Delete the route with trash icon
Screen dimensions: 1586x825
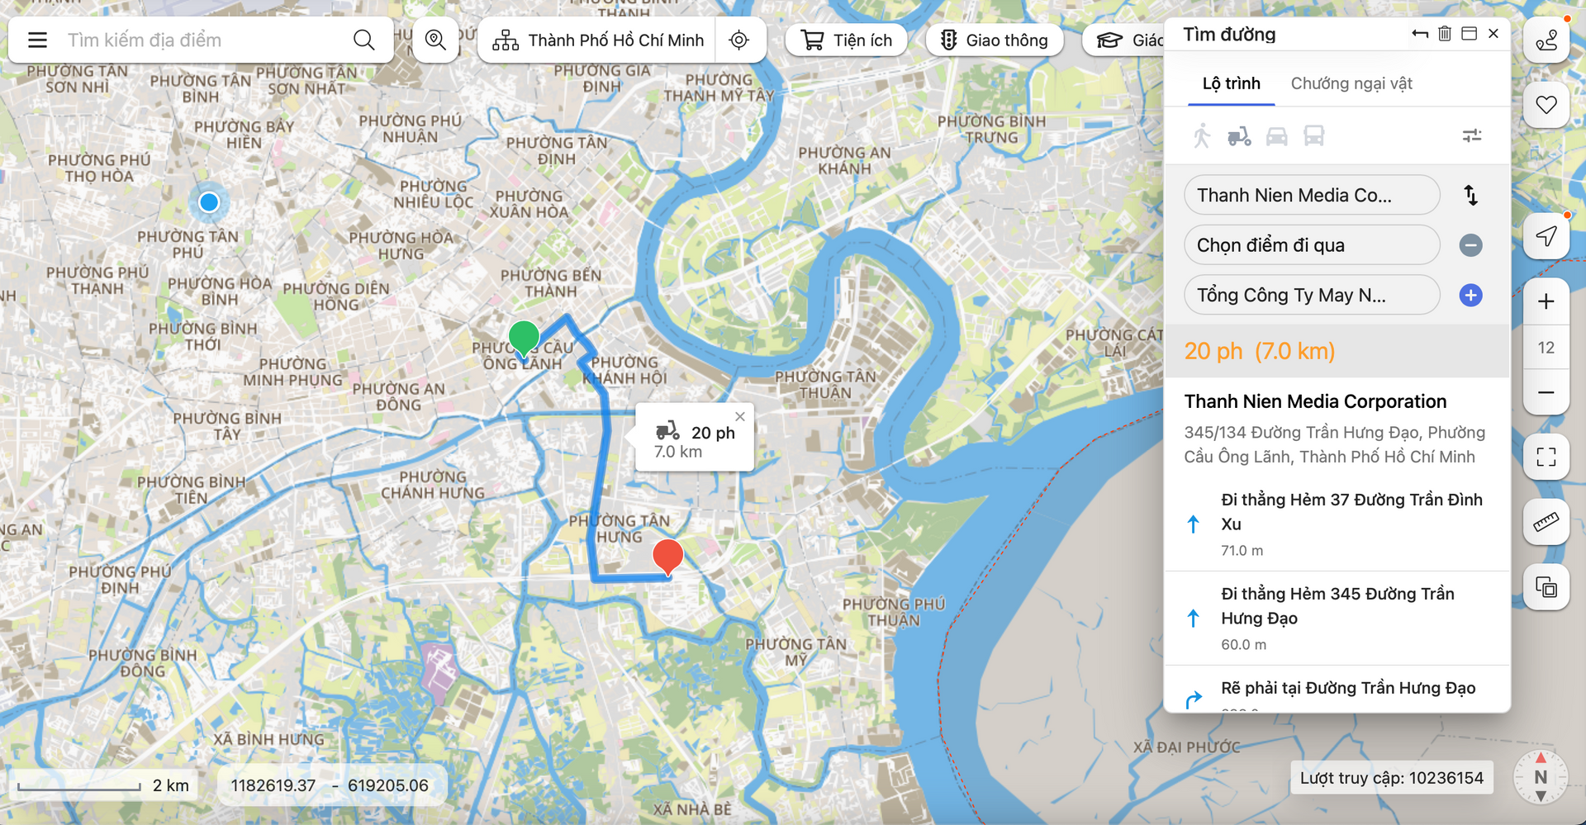coord(1444,34)
